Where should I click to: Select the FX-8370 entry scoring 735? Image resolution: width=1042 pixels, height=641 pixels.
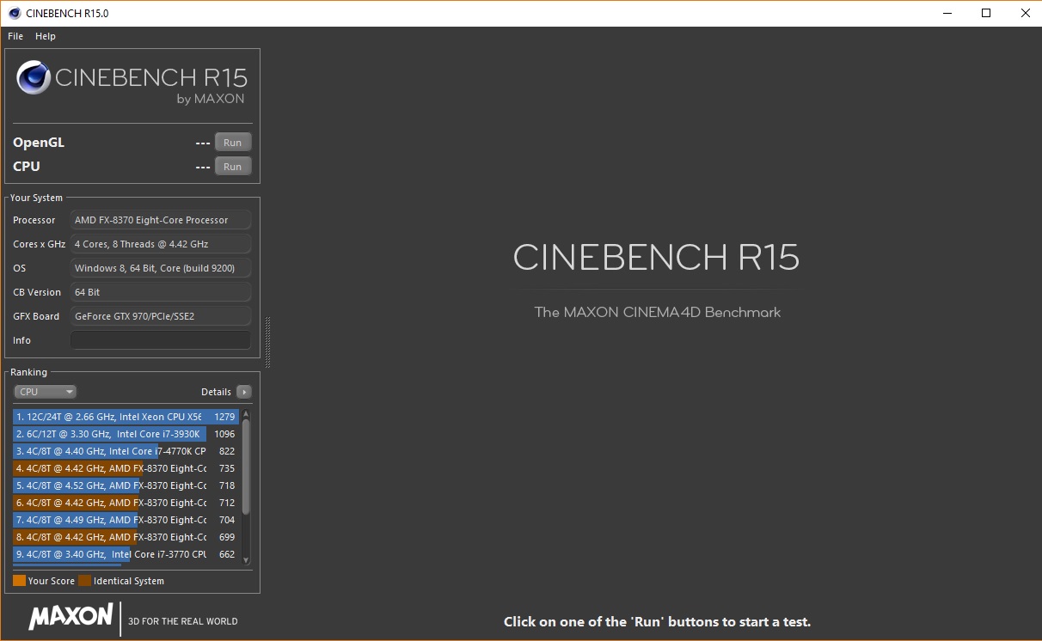click(x=126, y=468)
